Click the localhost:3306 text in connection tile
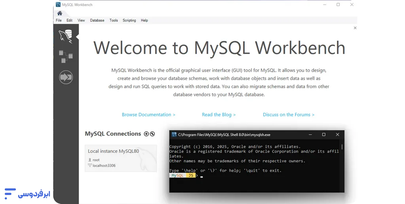This screenshot has width=405, height=204. [x=104, y=166]
